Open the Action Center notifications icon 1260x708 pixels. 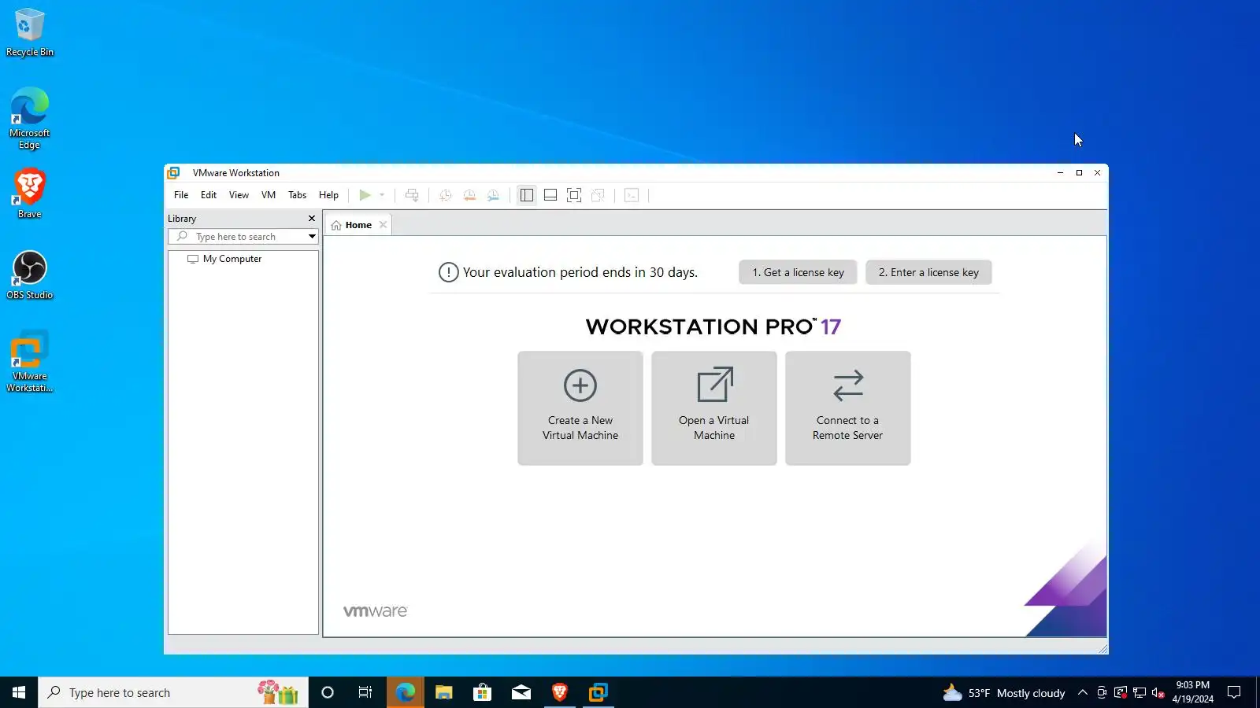[1234, 692]
